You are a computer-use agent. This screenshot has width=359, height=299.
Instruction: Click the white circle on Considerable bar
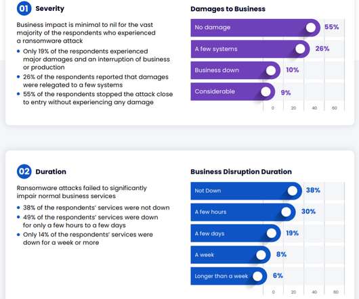tap(266, 92)
